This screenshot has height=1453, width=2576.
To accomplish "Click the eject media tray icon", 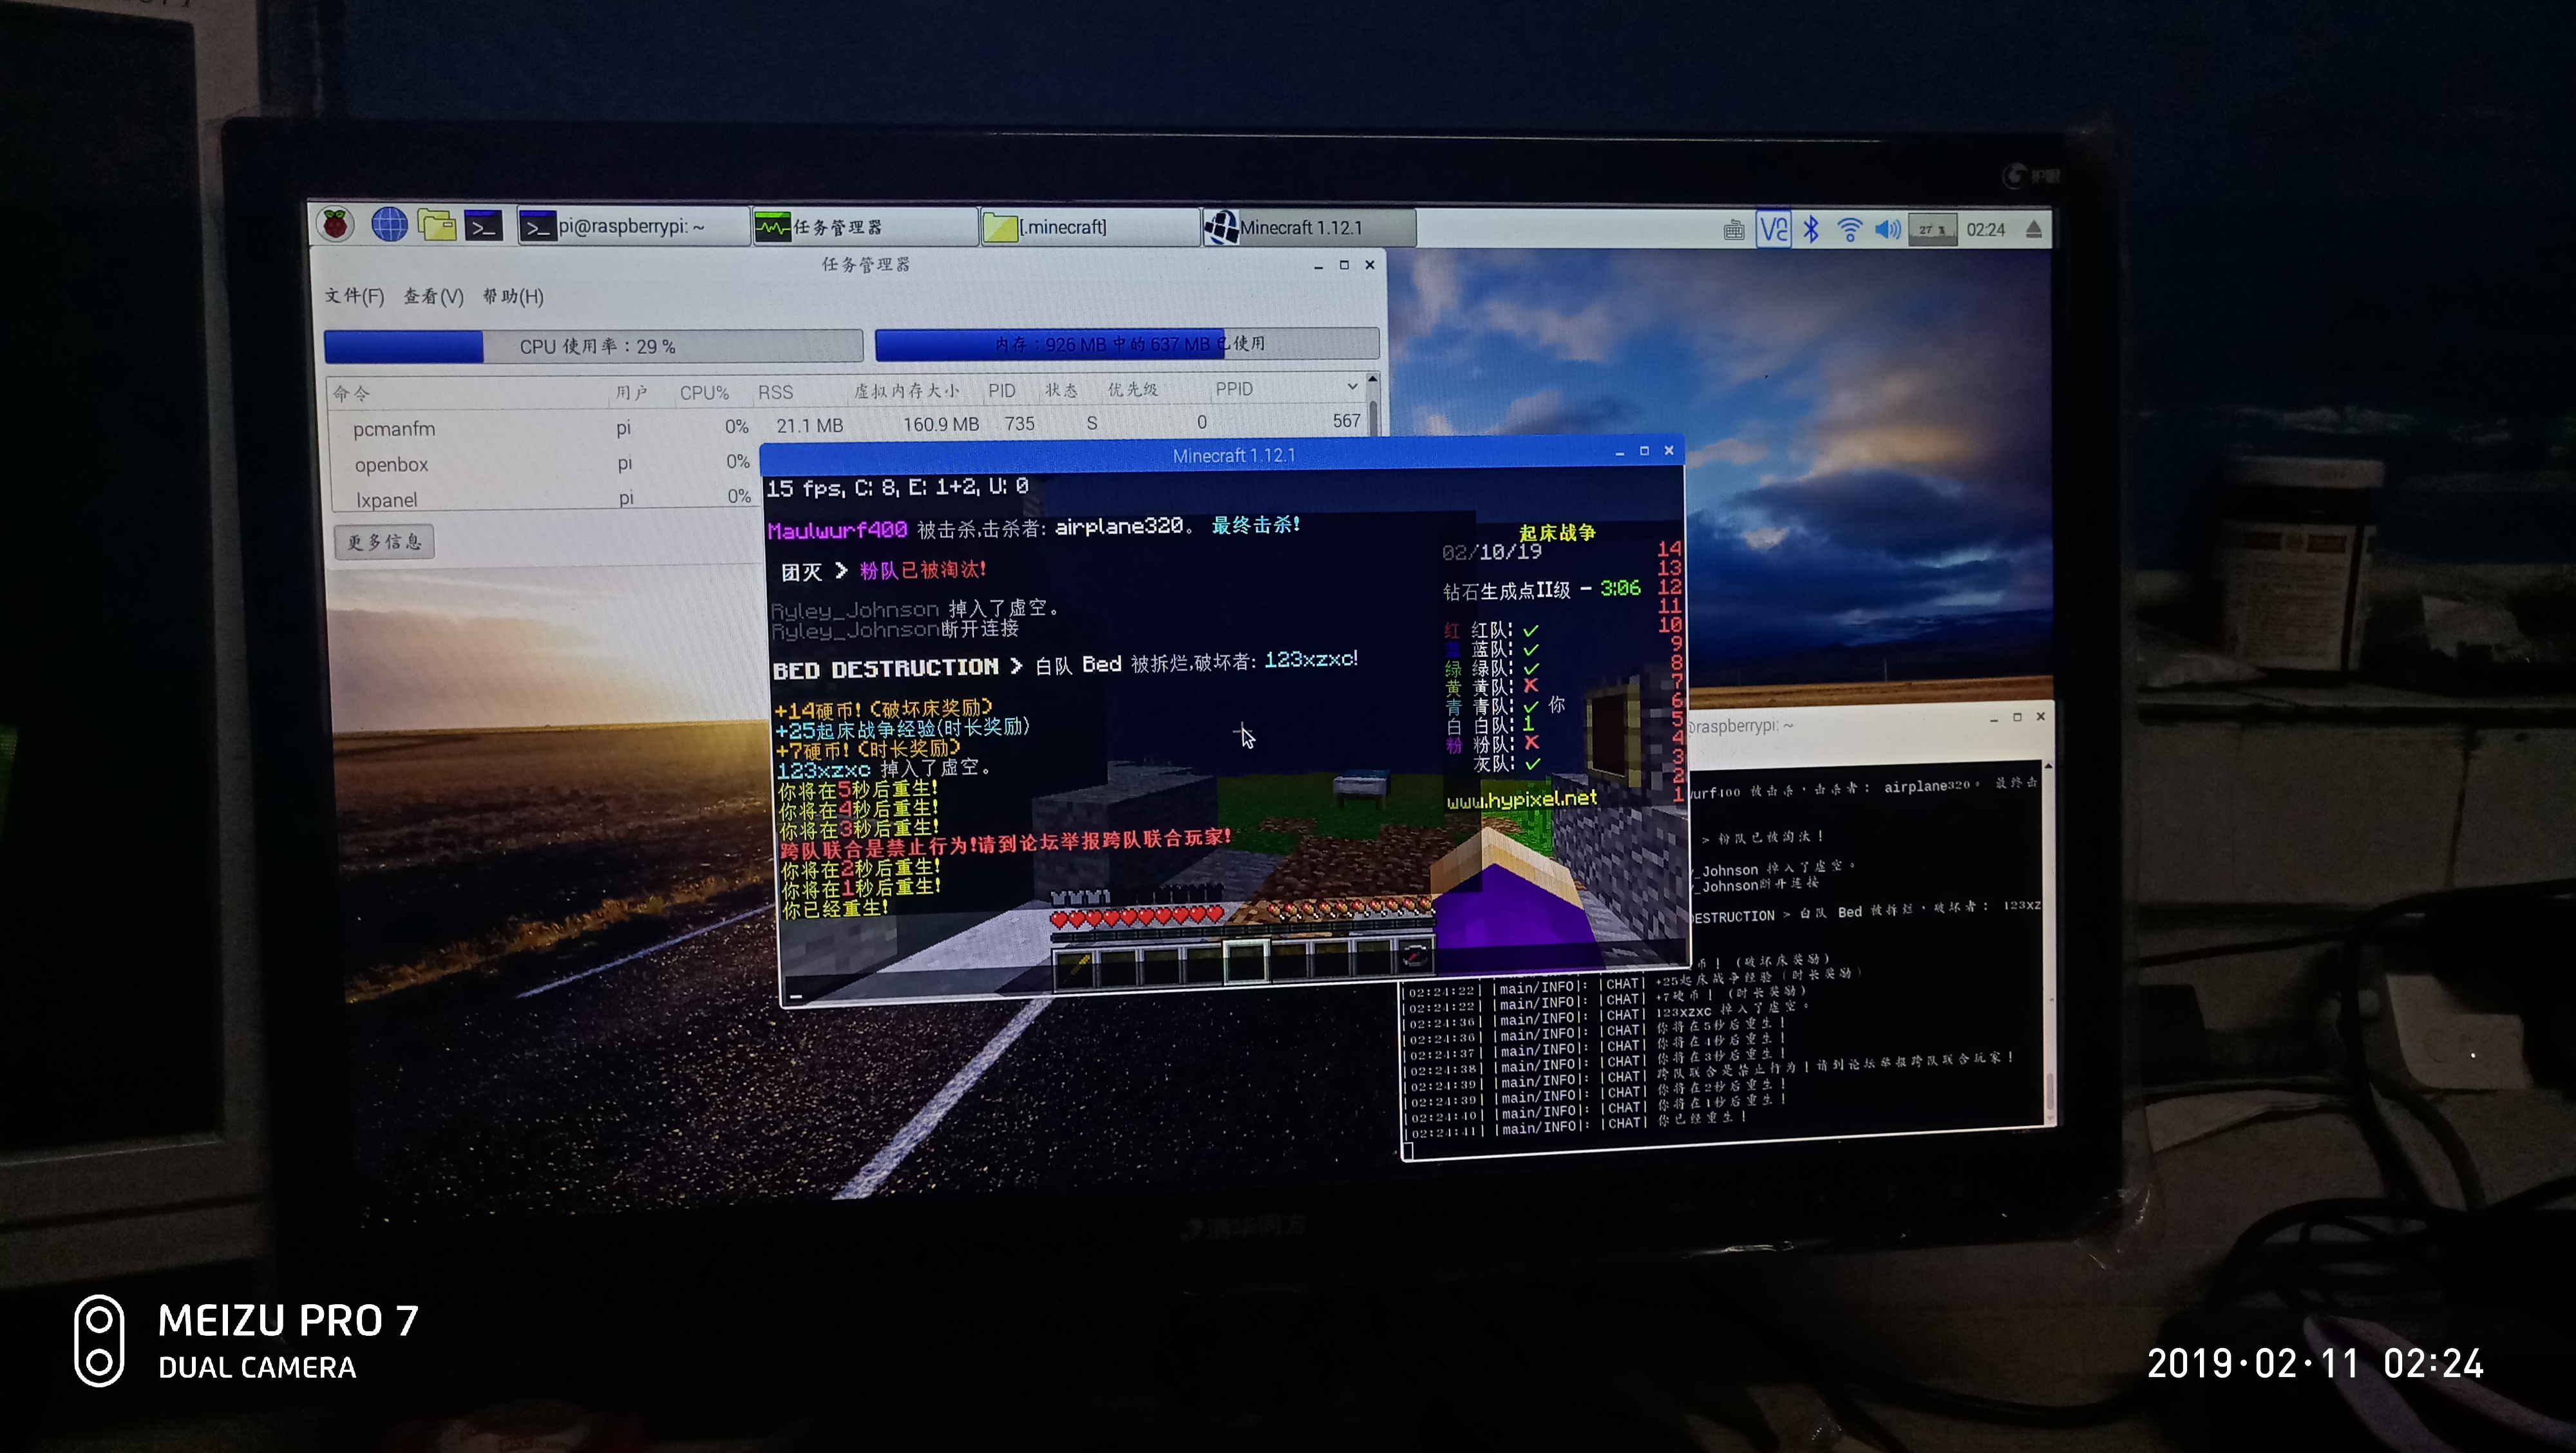I will pos(2034,230).
